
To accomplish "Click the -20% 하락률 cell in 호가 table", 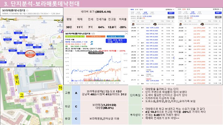I will tap(123, 27).
